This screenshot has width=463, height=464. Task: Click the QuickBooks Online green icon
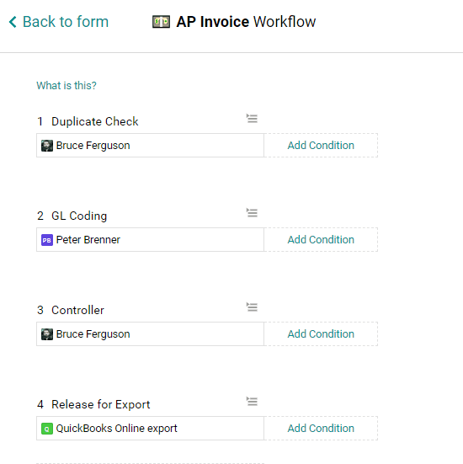pyautogui.click(x=47, y=429)
